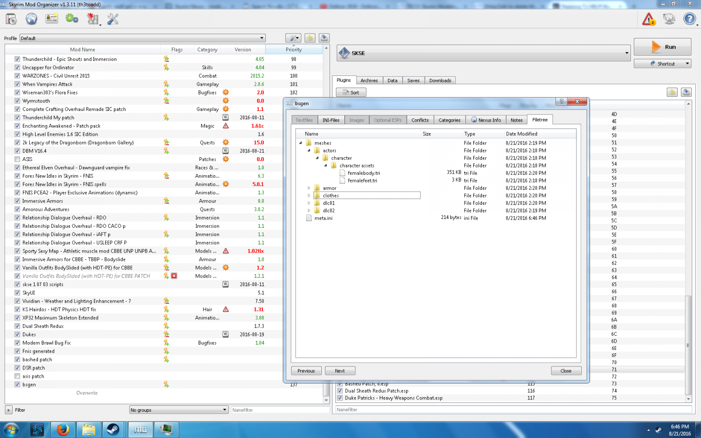Enable the ASIS mod checkbox
This screenshot has width=701, height=438.
pyautogui.click(x=17, y=159)
